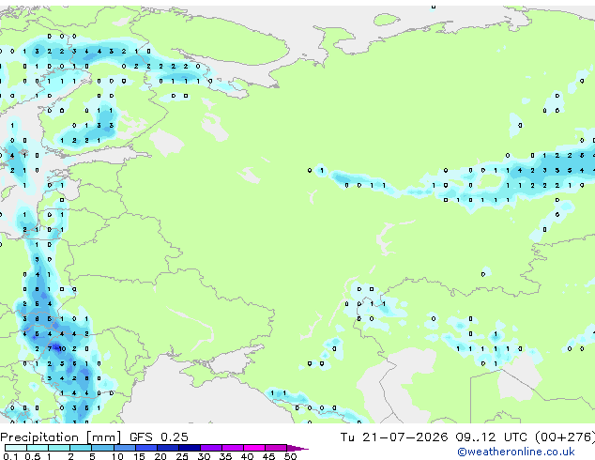Click the forecast offset "(00+276)"
This screenshot has width=595, height=460.
[565, 437]
